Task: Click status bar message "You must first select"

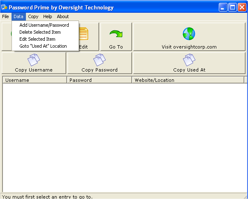Action: [47, 197]
